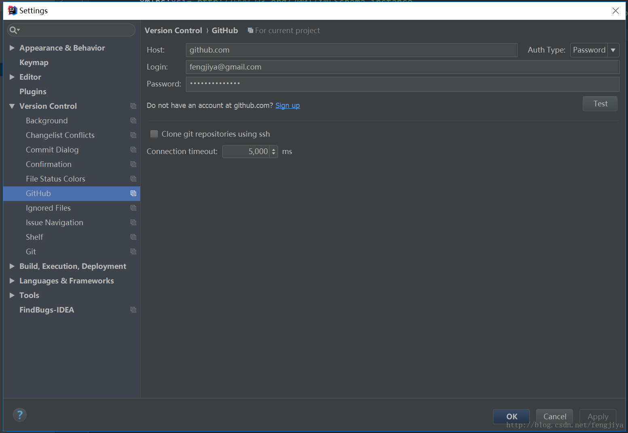Screen dimensions: 628x433
Task: Click the project icon beside Confirmation
Action: [133, 164]
